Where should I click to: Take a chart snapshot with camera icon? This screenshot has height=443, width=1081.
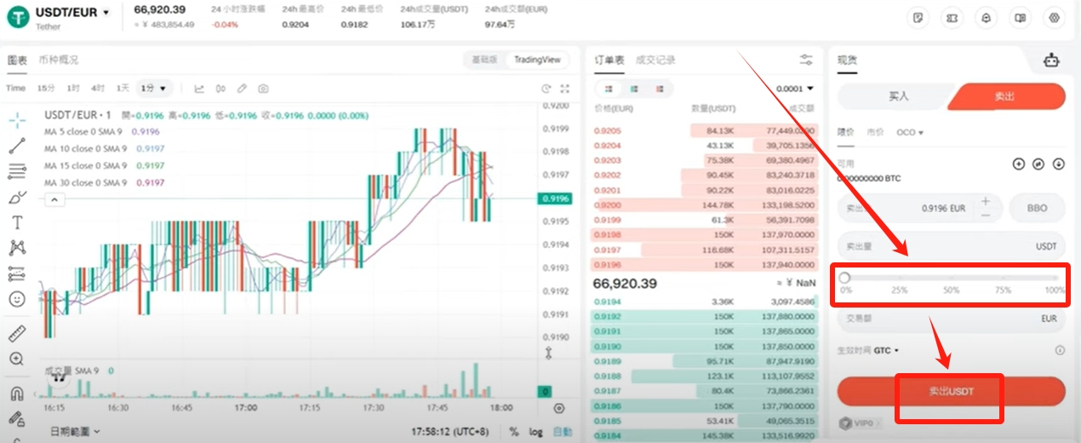coord(264,89)
